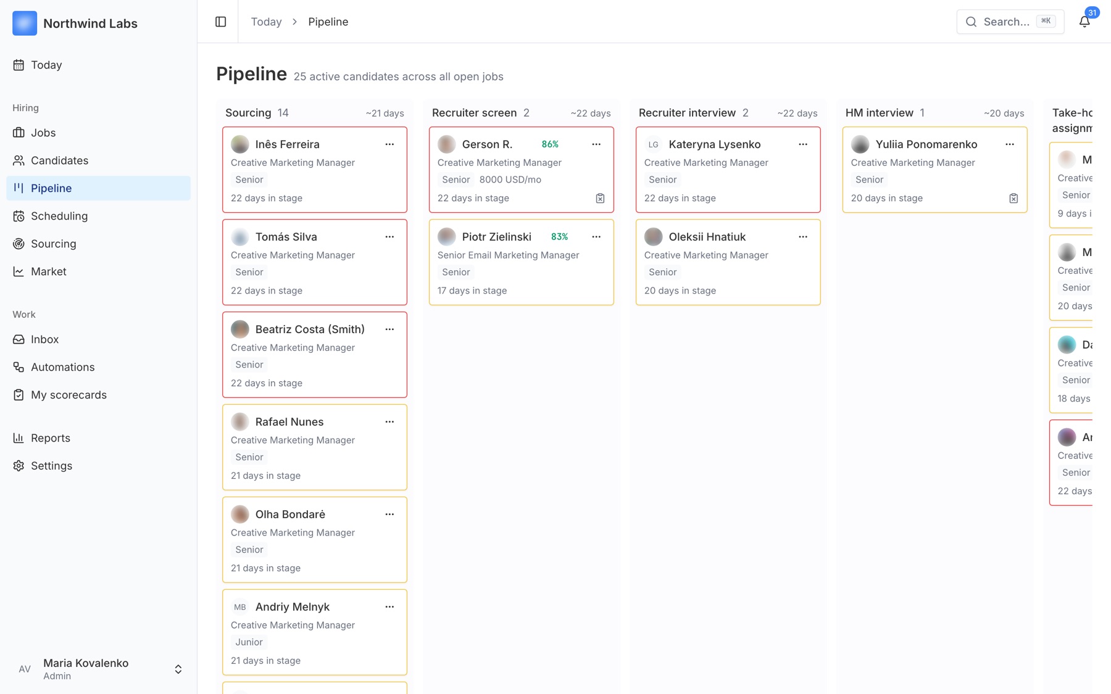Viewport: 1111px width, 694px height.
Task: Open more options for Oleksii Hnatiuk card
Action: pyautogui.click(x=803, y=237)
